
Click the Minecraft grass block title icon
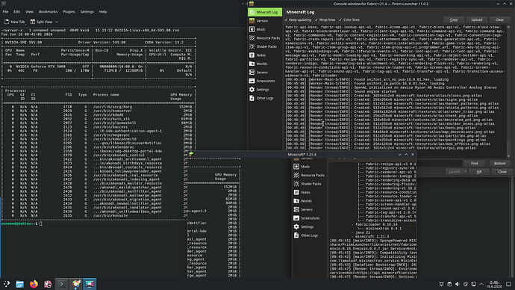pyautogui.click(x=191, y=154)
